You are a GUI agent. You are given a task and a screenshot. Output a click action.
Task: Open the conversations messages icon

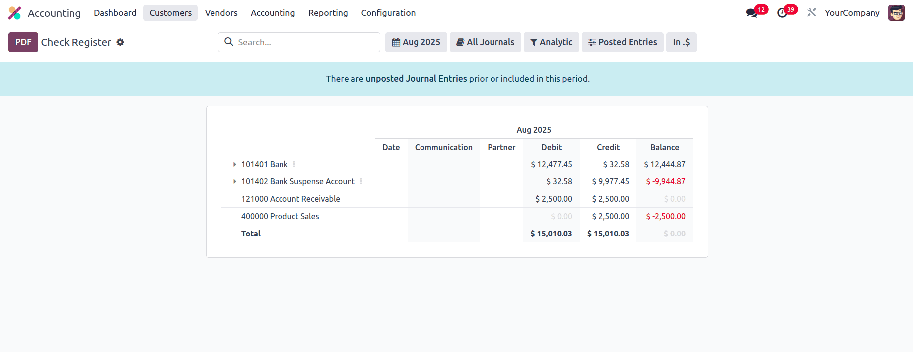coord(752,13)
